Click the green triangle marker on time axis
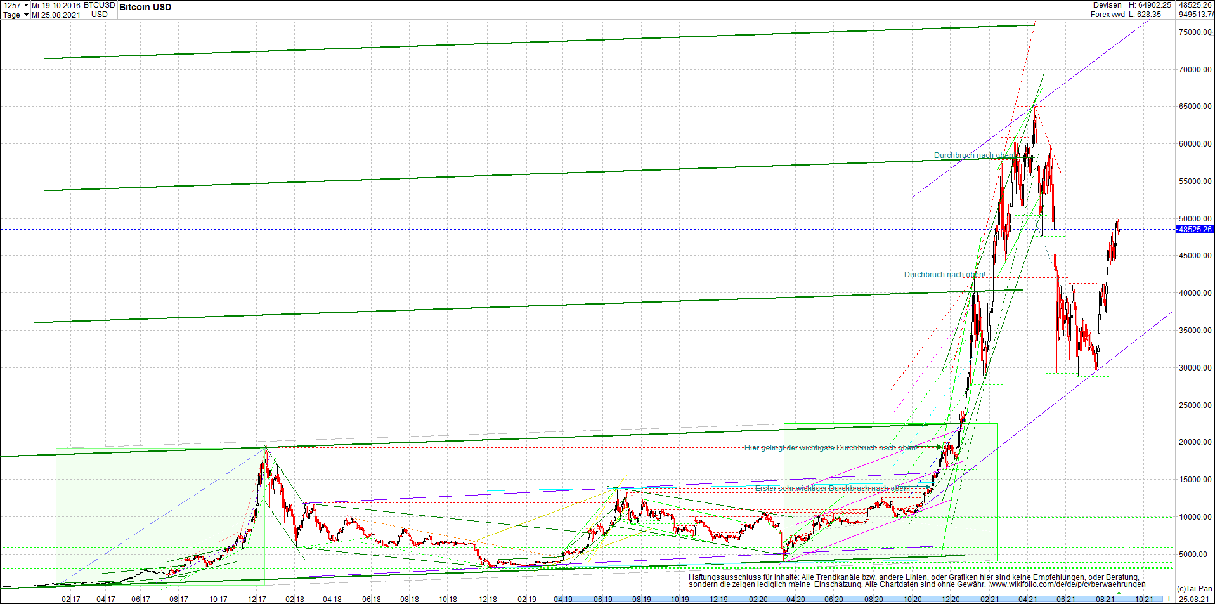Viewport: 1215px width, 604px height. point(1119,593)
